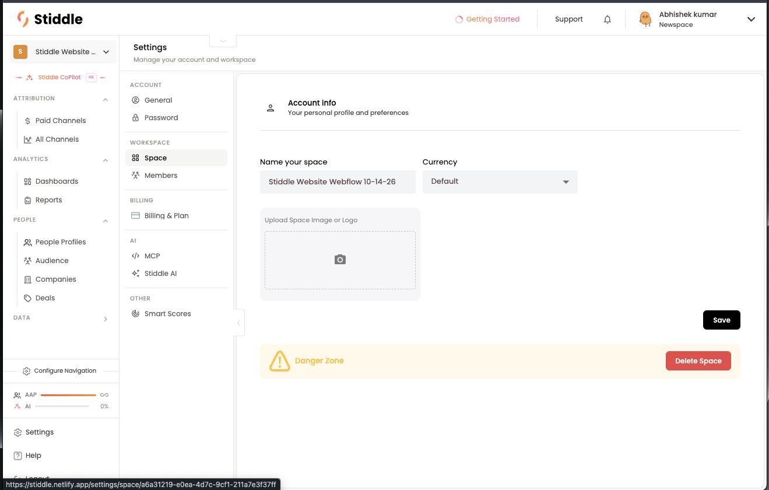Click the Abhishek kumar avatar image

point(645,19)
